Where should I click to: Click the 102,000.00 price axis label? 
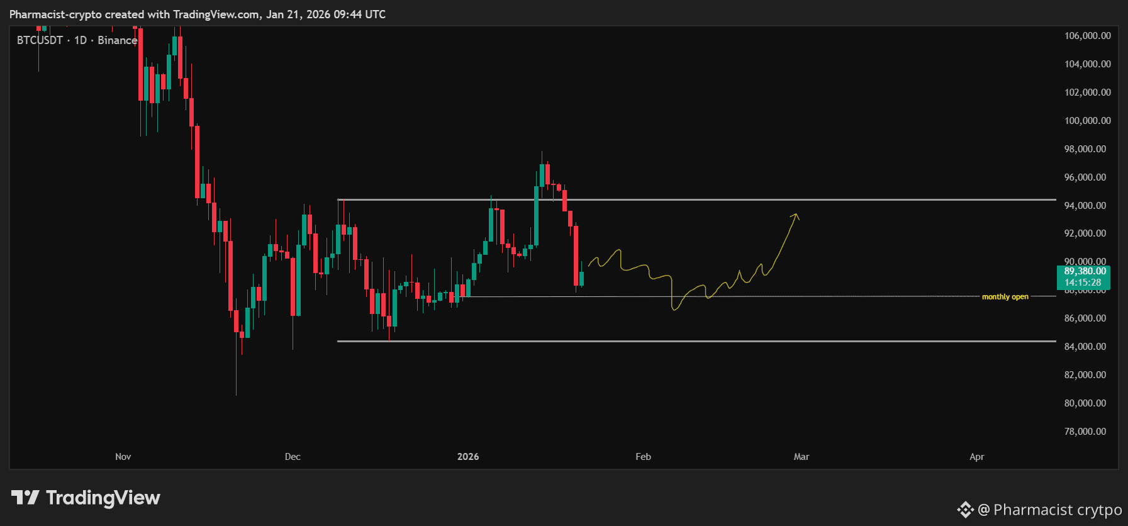click(x=1087, y=92)
